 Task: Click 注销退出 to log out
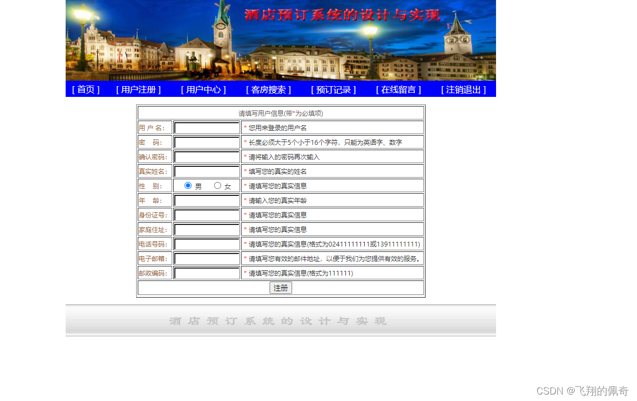463,89
